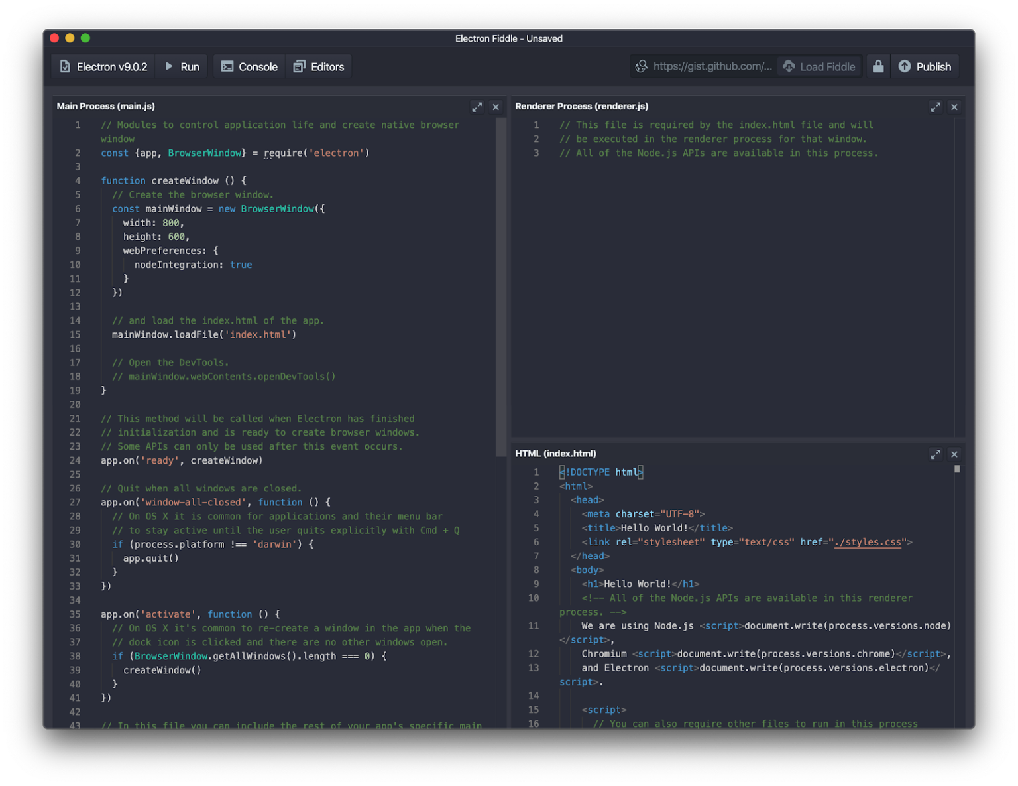Click the Publish upload arrow icon
This screenshot has width=1018, height=786.
pos(905,66)
